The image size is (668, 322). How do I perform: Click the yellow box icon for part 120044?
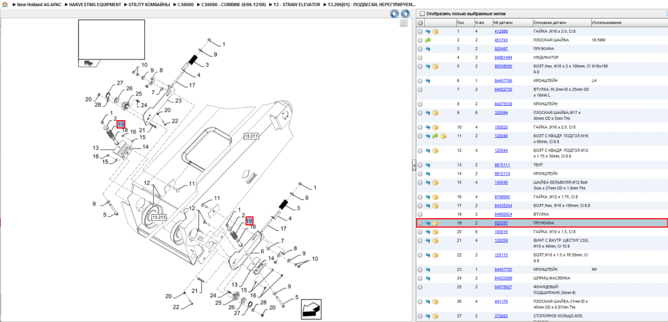click(x=436, y=151)
